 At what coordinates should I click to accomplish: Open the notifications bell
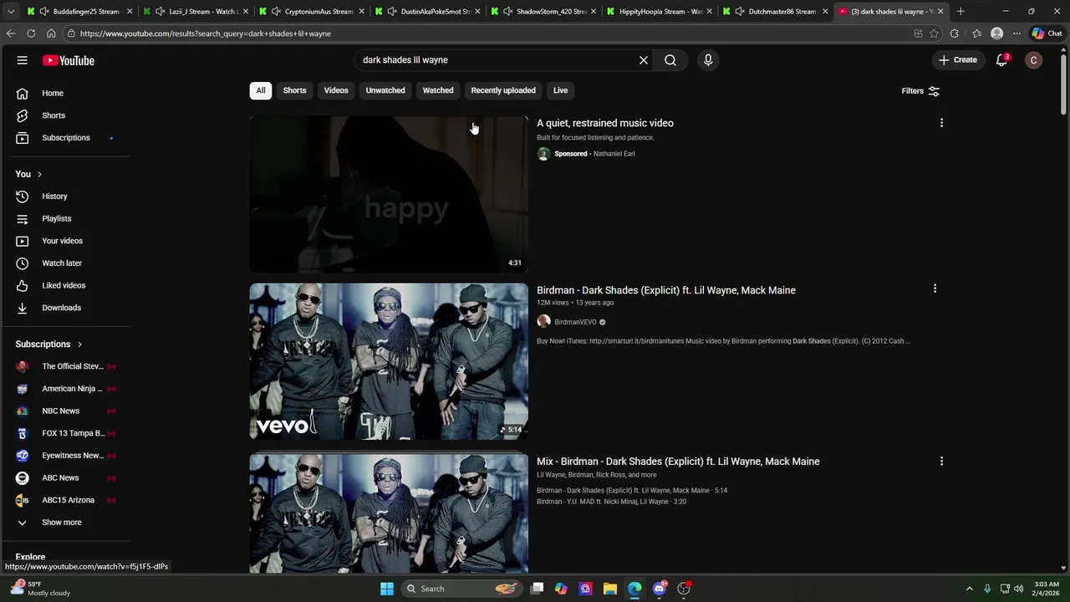(1001, 60)
